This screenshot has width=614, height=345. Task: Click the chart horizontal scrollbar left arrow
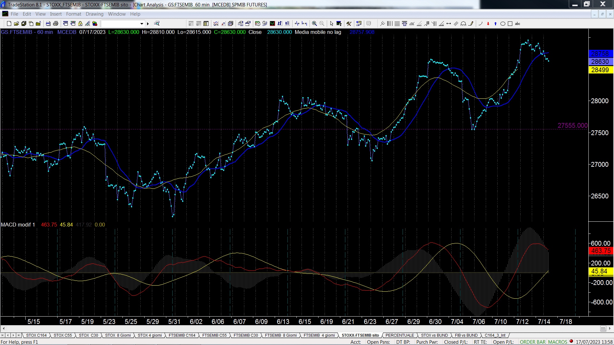[x=3, y=328]
